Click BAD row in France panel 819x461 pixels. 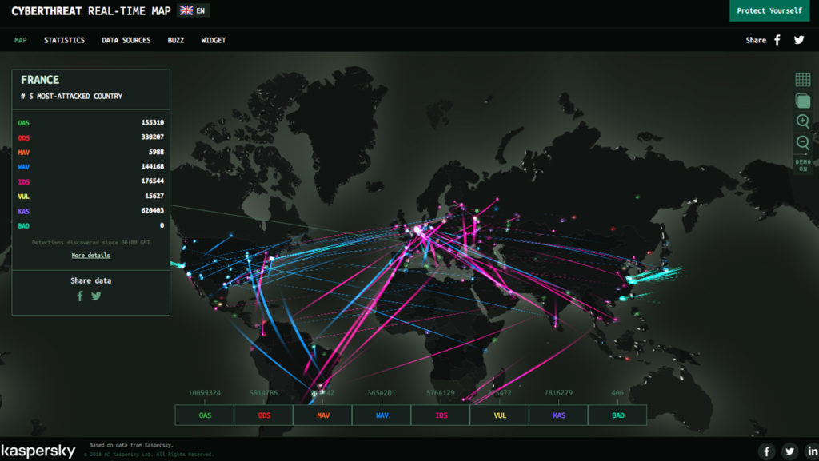(x=91, y=226)
